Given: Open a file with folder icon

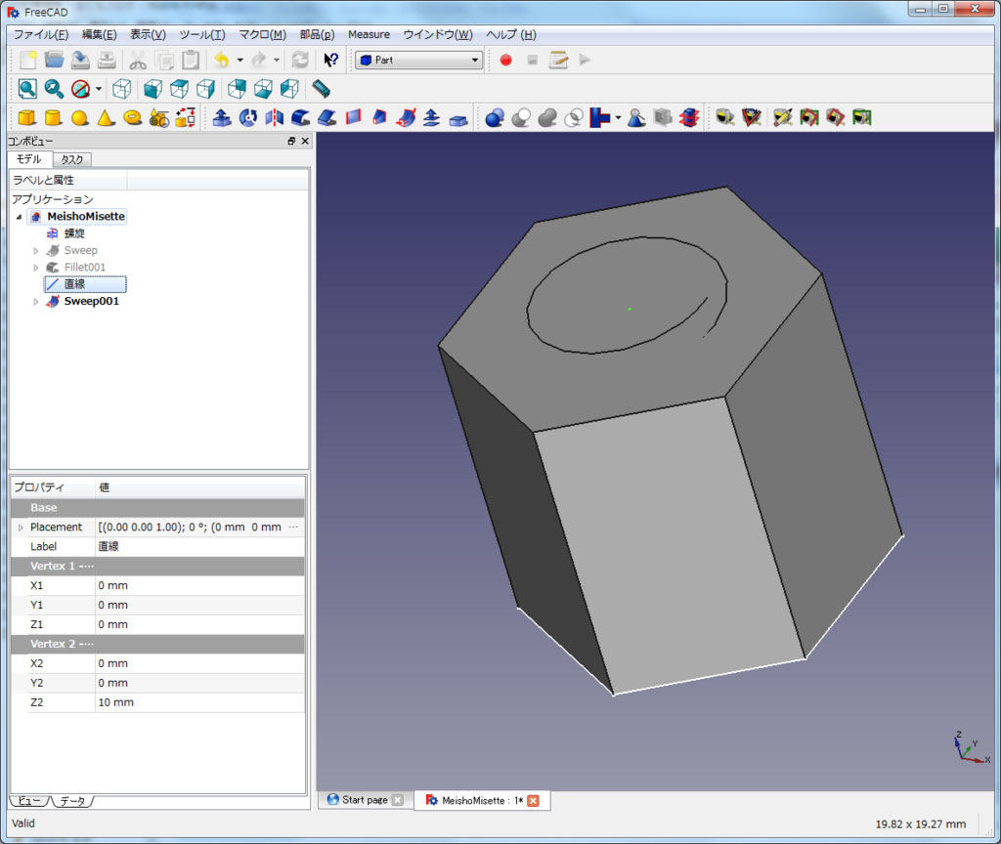Looking at the screenshot, I should pos(55,60).
